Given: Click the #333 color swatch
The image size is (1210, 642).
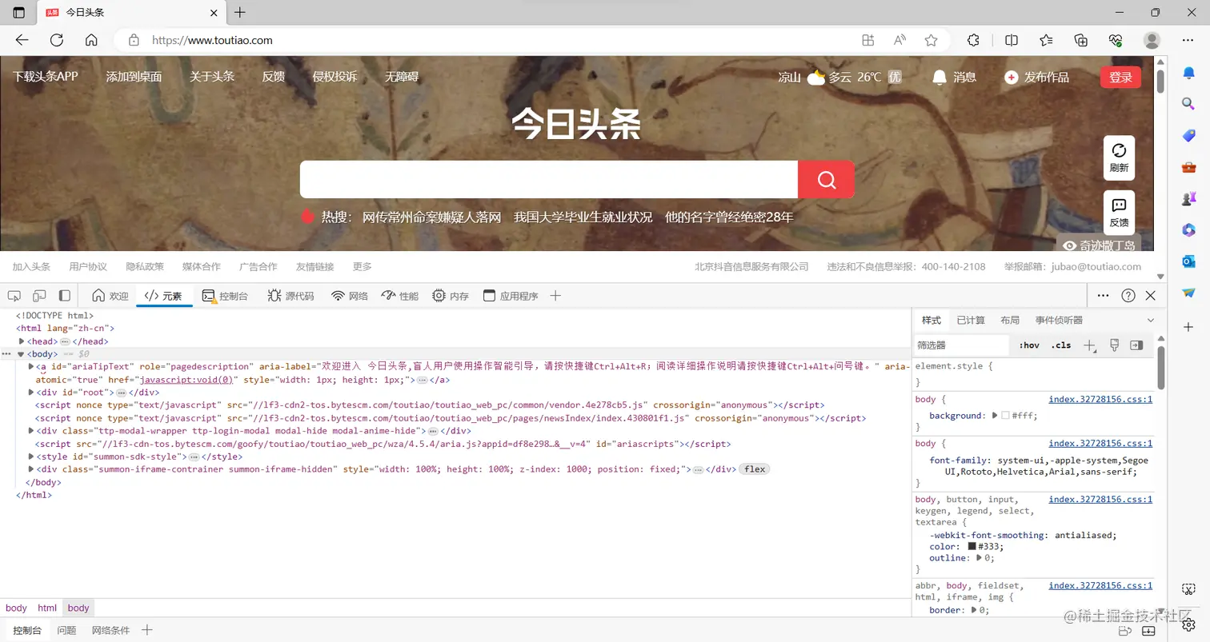Looking at the screenshot, I should pos(972,547).
